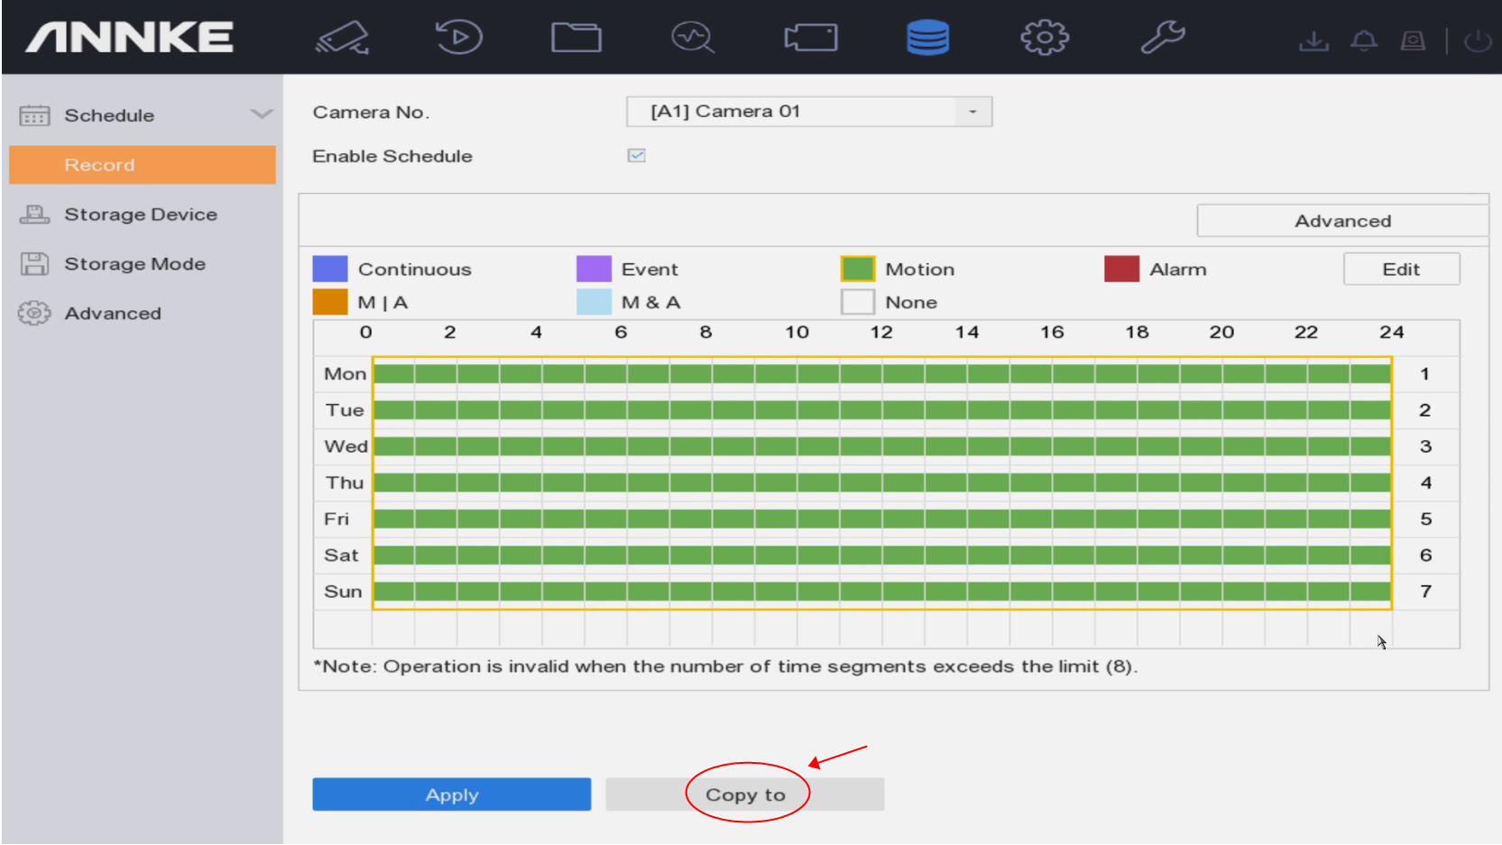Click the alarm bell notification icon

tap(1364, 41)
